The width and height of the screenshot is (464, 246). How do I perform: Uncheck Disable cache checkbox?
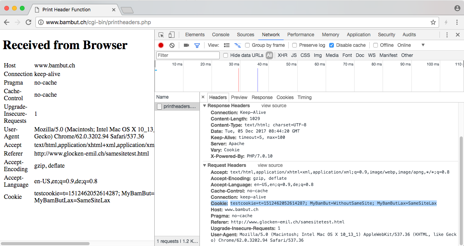click(332, 45)
